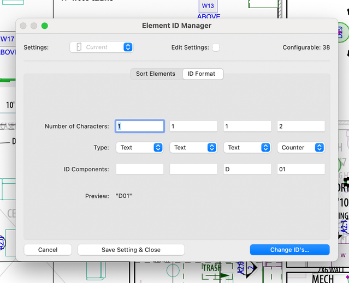Open the first Type dropdown set to Text
349x283 pixels.
click(140, 147)
